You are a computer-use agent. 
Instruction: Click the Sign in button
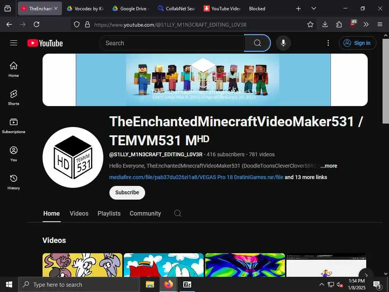(357, 43)
